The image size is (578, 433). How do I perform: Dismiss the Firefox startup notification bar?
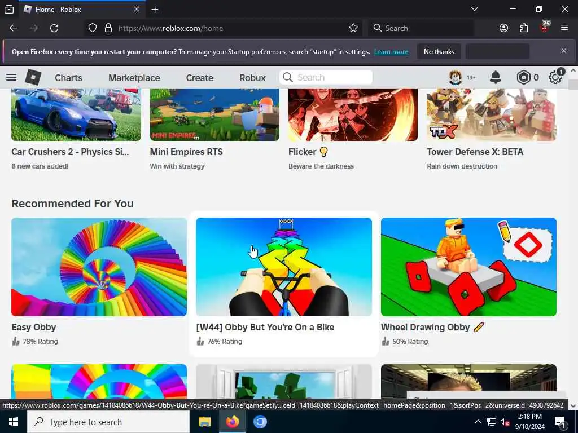coord(564,51)
